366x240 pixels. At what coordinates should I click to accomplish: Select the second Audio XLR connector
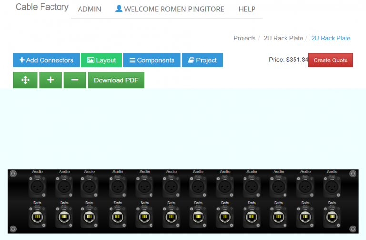(x=64, y=186)
